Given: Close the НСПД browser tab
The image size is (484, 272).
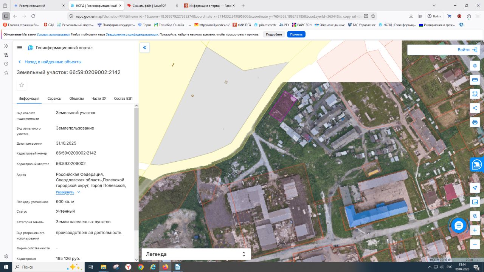Looking at the screenshot, I should click(120, 6).
